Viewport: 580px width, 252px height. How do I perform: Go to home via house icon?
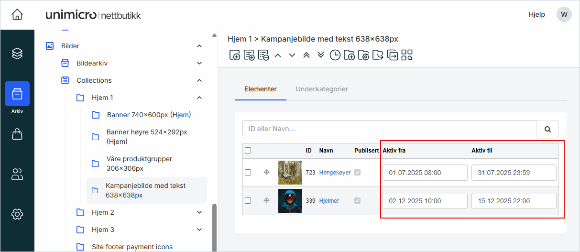click(17, 15)
